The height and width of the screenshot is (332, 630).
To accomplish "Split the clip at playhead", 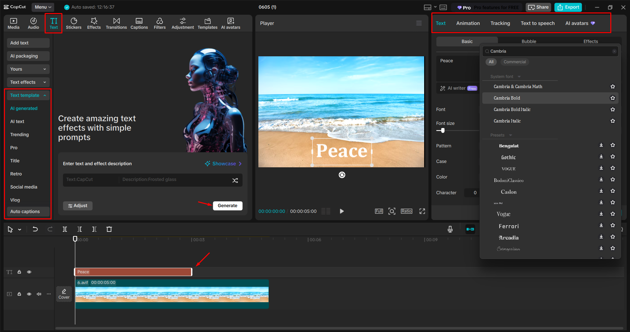I will [x=65, y=229].
